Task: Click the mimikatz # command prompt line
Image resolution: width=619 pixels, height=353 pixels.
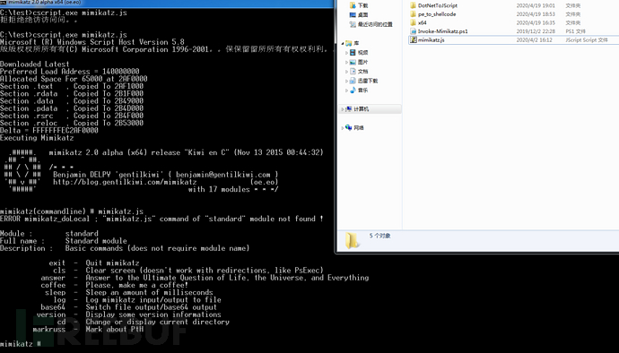Action: click(x=21, y=344)
